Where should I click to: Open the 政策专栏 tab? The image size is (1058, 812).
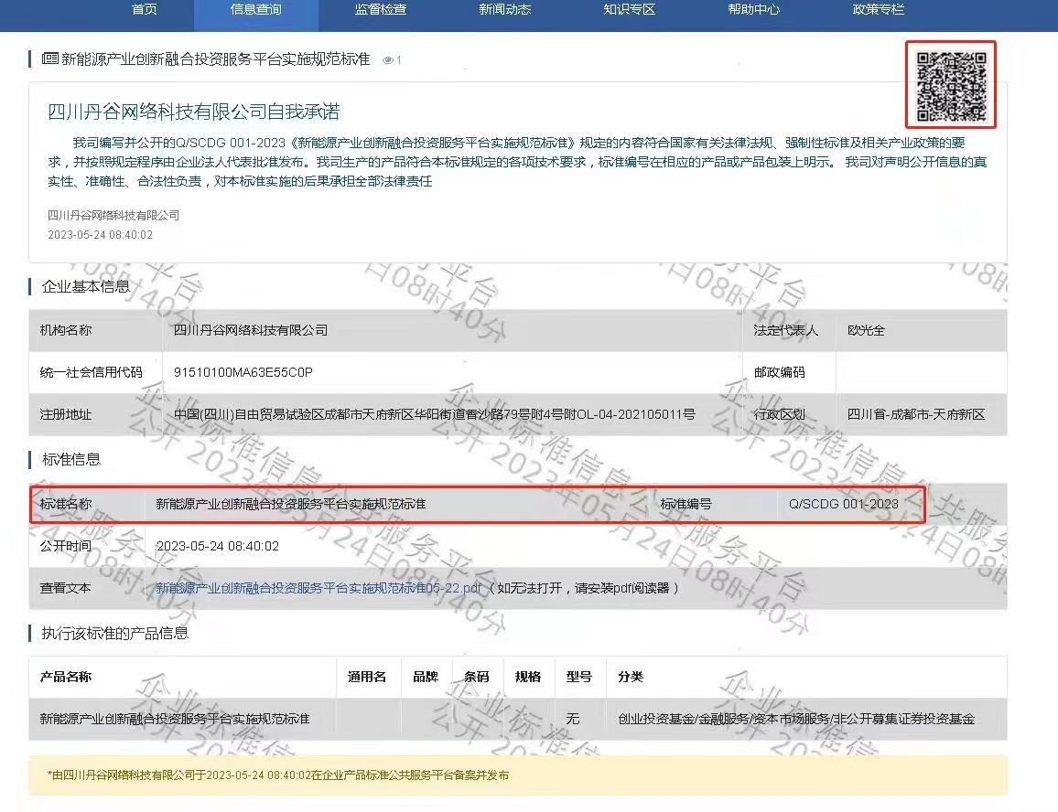878,9
